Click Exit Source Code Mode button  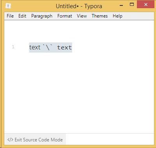pos(35,140)
